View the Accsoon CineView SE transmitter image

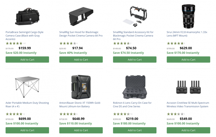pyautogui.click(x=188, y=87)
